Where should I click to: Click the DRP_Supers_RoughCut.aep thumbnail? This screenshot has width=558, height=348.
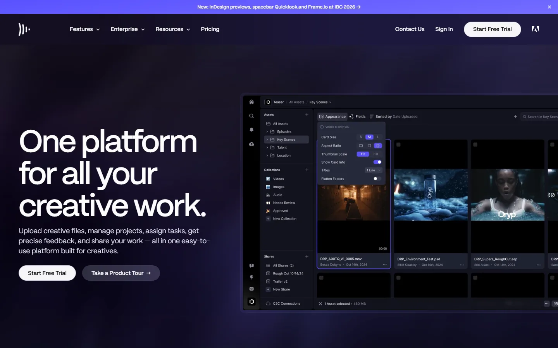point(508,196)
